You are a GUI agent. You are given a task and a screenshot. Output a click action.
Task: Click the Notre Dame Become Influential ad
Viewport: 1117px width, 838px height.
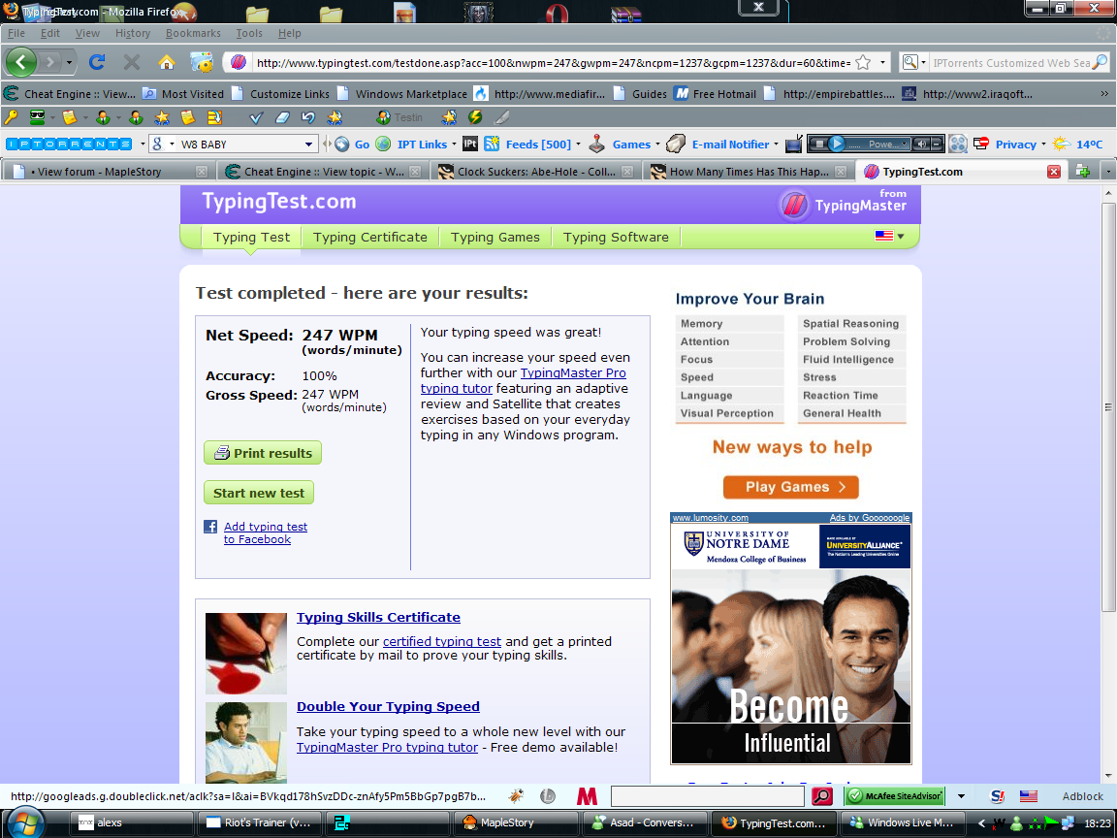tap(791, 645)
